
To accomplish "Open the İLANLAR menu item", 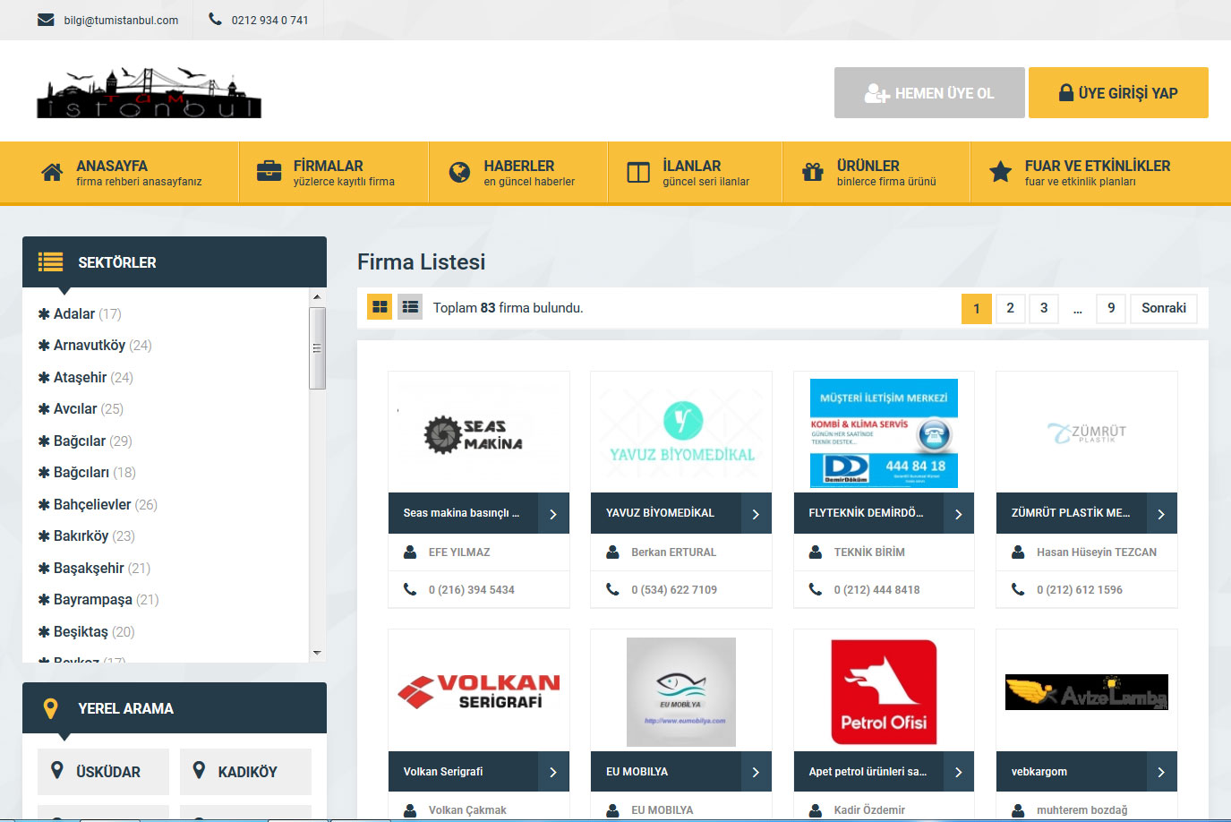I will coord(695,173).
